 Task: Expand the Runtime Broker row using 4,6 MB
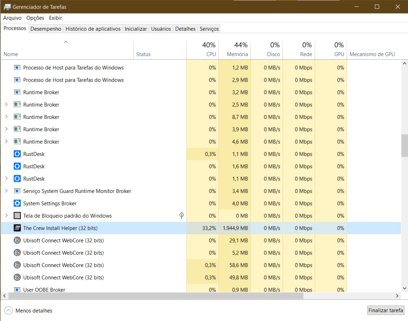[x=6, y=142]
